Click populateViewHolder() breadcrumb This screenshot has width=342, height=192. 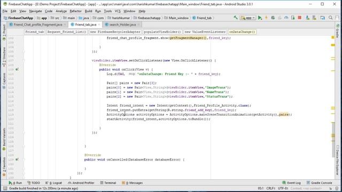[x=162, y=32]
